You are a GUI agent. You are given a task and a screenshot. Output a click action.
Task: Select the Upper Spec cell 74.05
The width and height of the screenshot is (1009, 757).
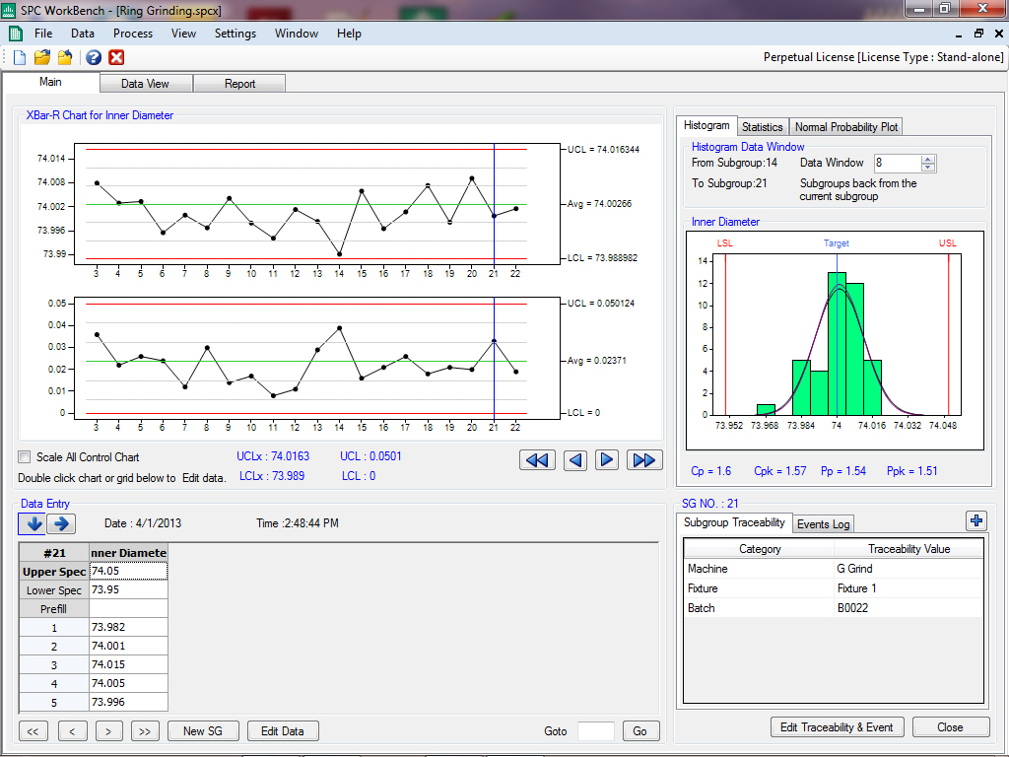(x=128, y=571)
